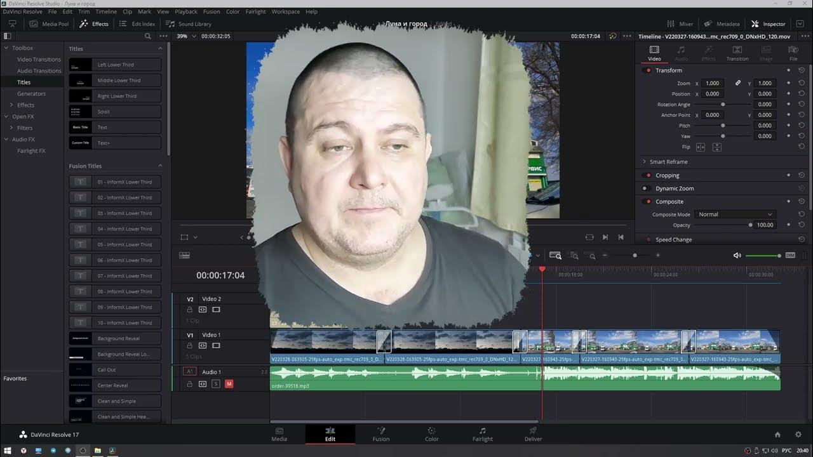
Task: Switch to the Deliver page
Action: (533, 434)
